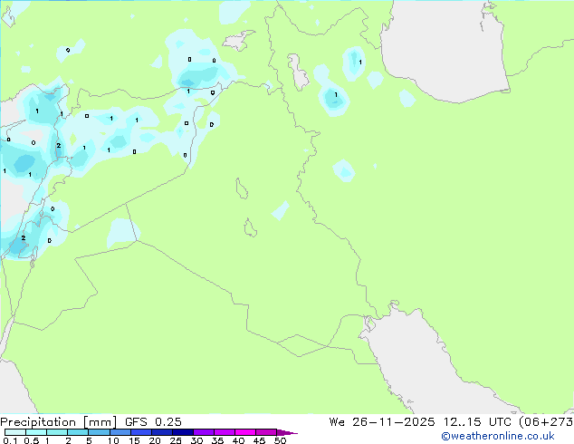574x444 pixels.
Task: Click the '0.1' legend scale label
Action: (10, 440)
